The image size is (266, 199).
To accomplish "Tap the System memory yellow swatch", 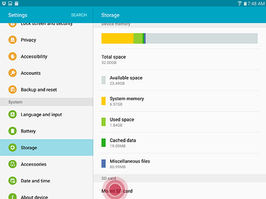I will point(104,101).
